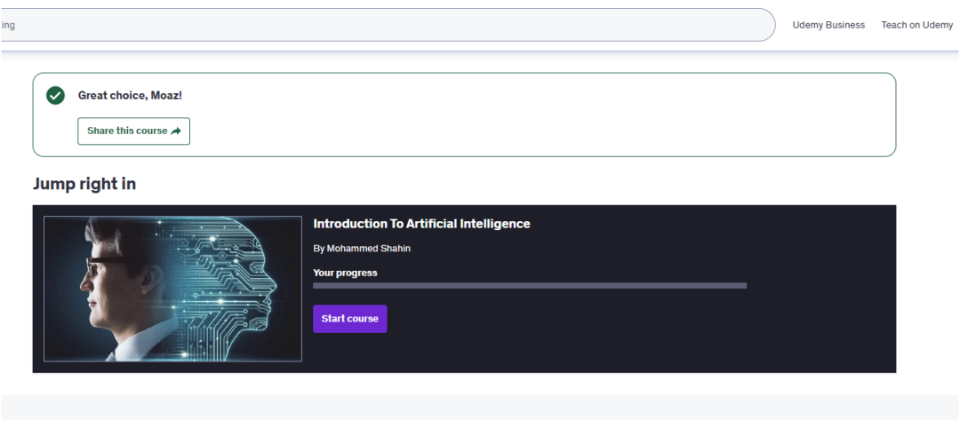Click the green success checkmark icon
The image size is (960, 421).
55,95
